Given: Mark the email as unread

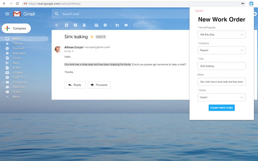Looking at the screenshot, I should tap(96, 25).
